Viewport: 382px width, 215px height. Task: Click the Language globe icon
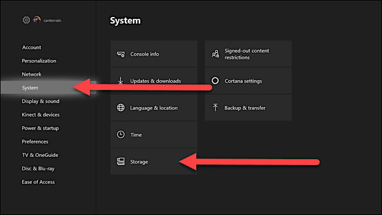[120, 107]
